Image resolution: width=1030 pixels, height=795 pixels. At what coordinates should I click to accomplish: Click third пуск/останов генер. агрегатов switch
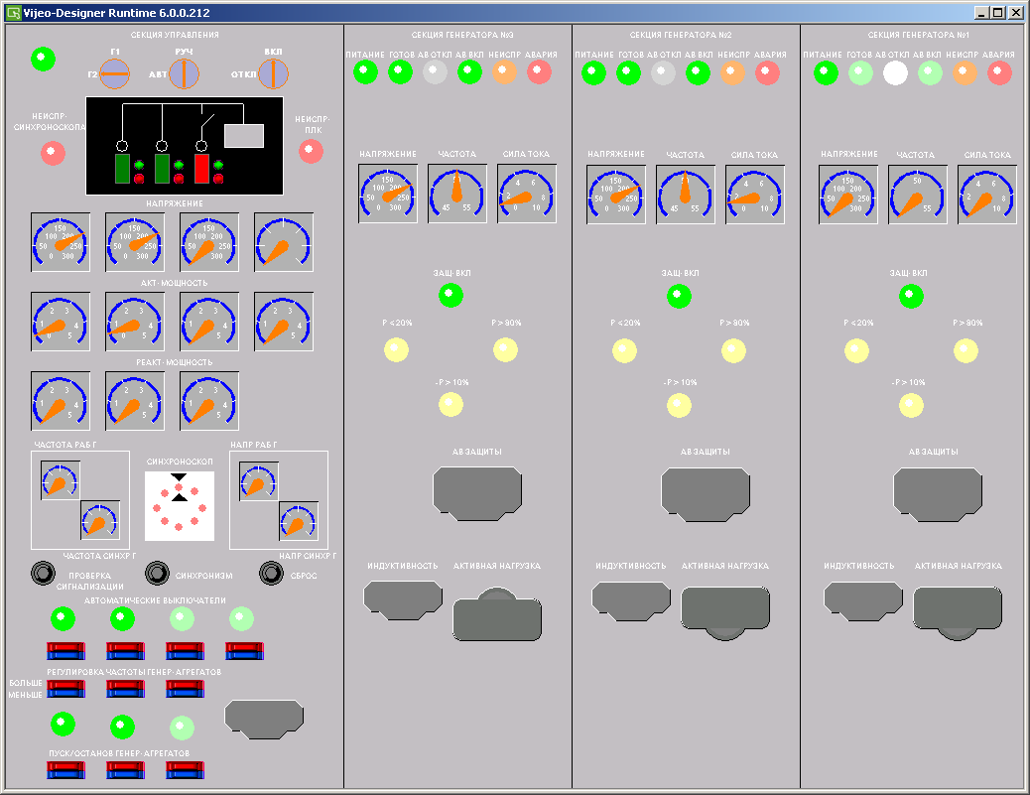185,770
